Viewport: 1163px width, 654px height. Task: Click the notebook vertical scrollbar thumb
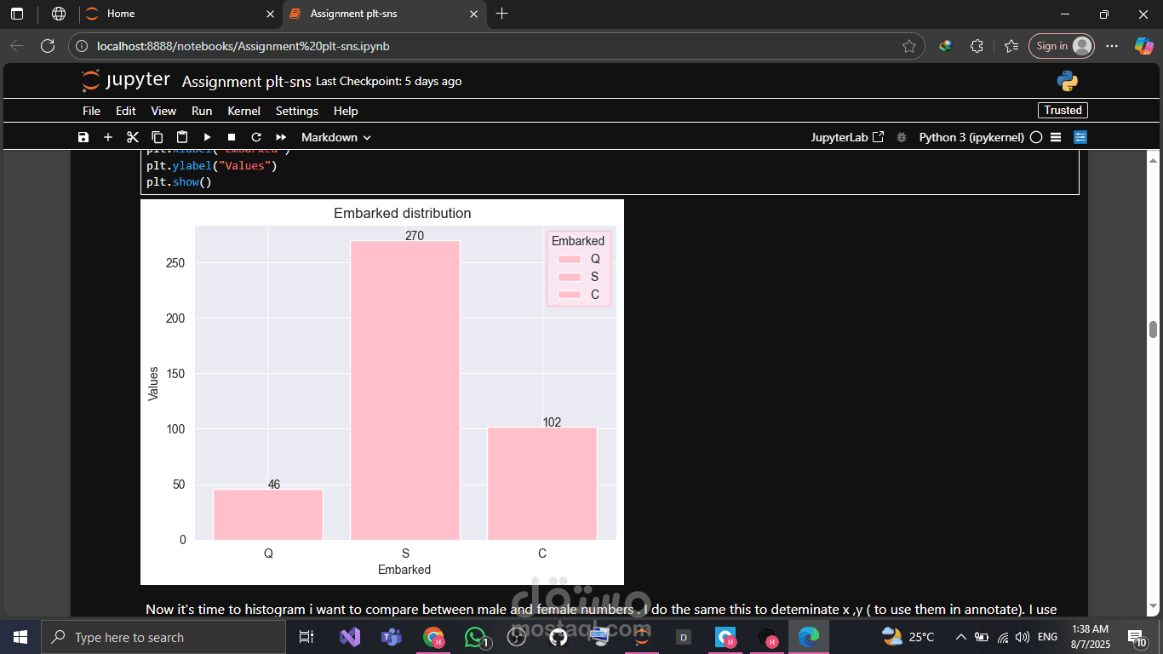tap(1153, 330)
